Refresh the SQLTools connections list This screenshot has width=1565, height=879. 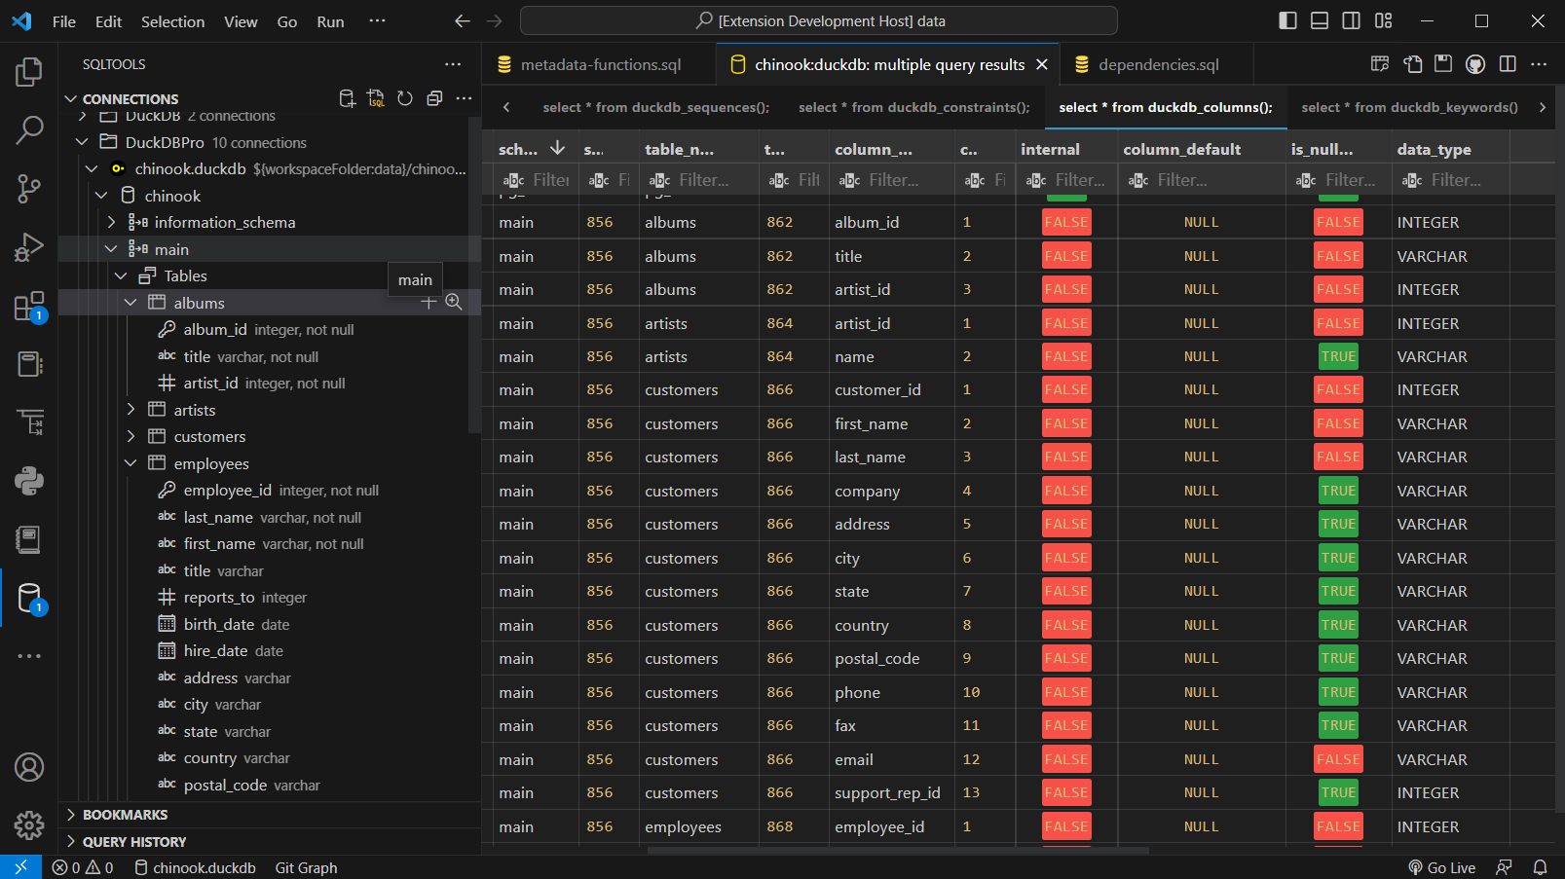(405, 98)
